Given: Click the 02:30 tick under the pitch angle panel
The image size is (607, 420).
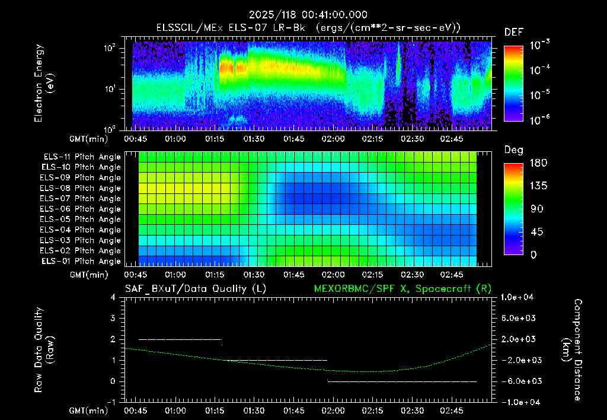Looking at the screenshot, I should (413, 275).
